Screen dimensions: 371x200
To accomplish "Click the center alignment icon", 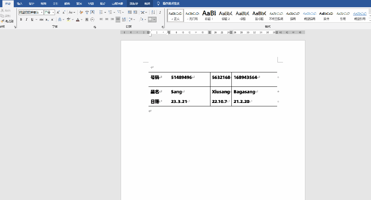I will (x=107, y=20).
